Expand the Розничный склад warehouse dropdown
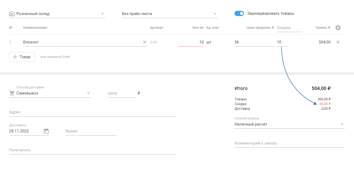This screenshot has height=170, width=354. tap(102, 14)
